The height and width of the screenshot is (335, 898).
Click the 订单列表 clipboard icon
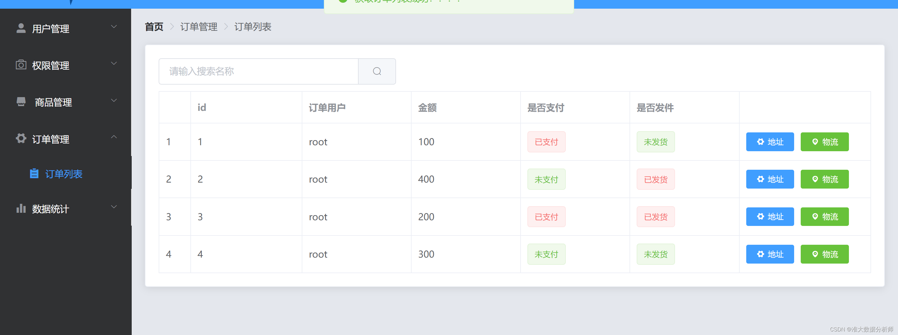click(34, 173)
